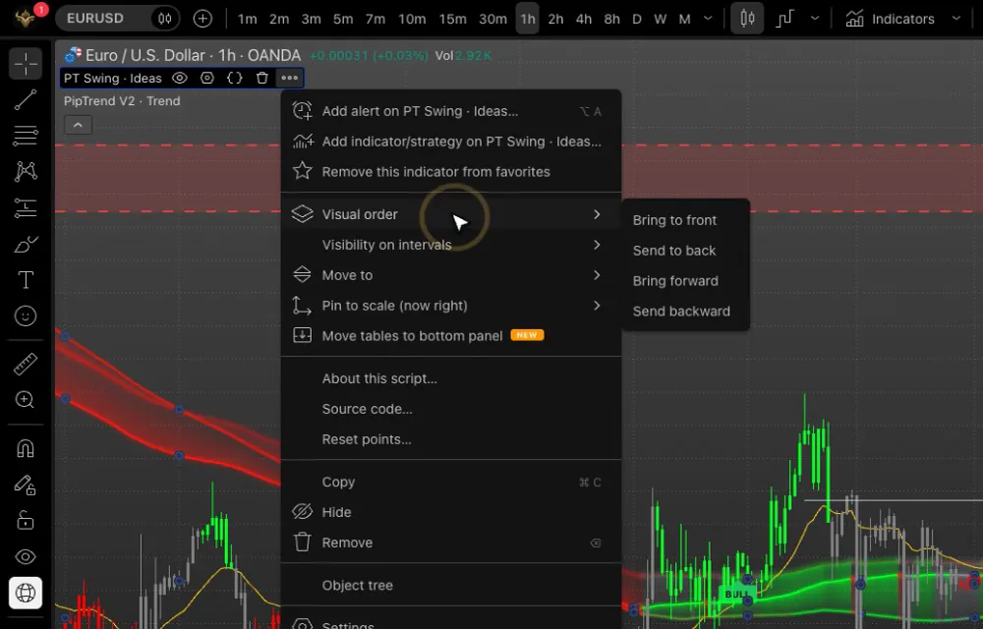Toggle PT Swing Ideas visibility eye

tap(180, 78)
